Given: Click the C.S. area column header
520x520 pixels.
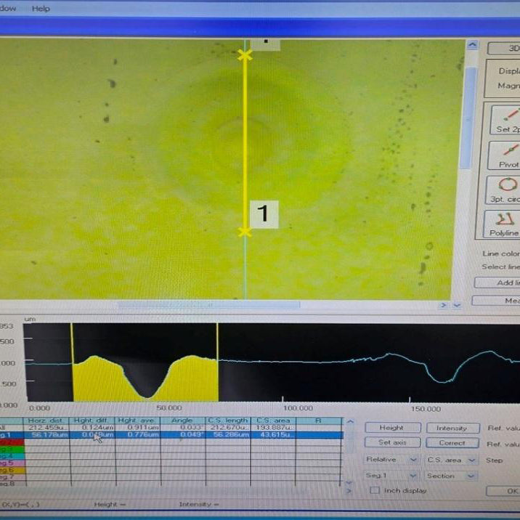Looking at the screenshot, I should point(273,421).
